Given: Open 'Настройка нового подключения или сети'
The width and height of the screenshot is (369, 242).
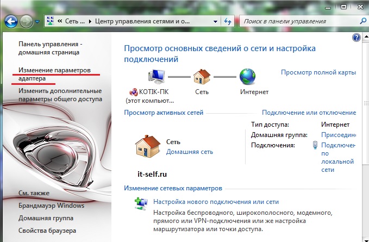Looking at the screenshot, I should point(216,202).
